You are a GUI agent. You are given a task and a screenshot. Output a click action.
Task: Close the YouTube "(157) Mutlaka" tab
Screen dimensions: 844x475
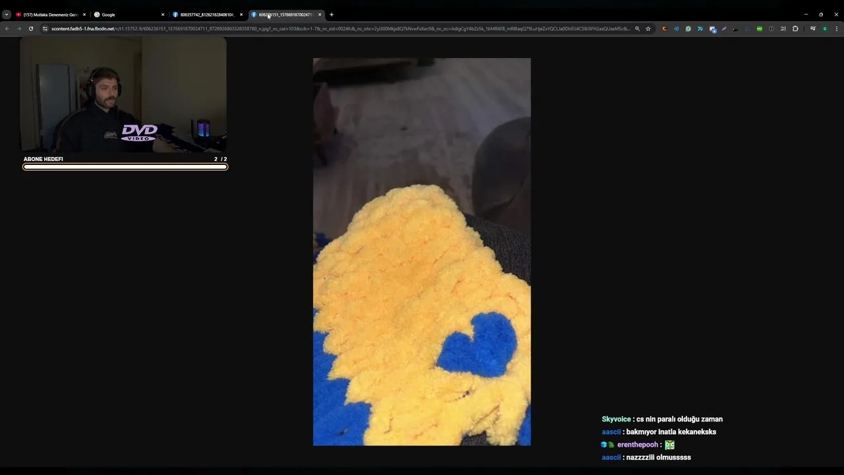tap(84, 15)
